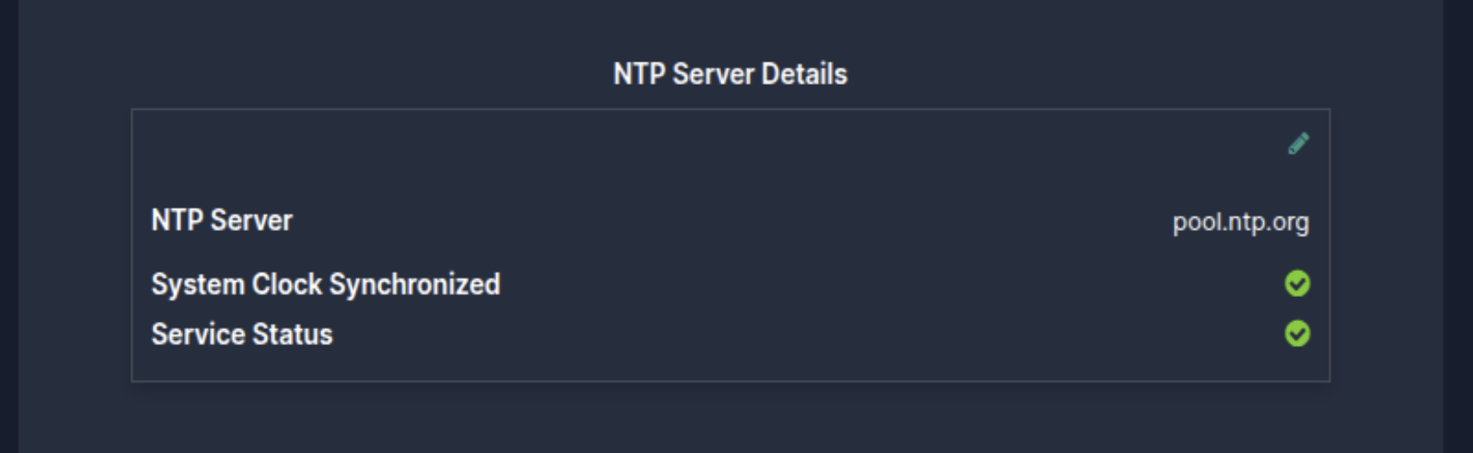Click the word Synchronized in the label
The width and height of the screenshot is (1473, 453).
(x=414, y=284)
